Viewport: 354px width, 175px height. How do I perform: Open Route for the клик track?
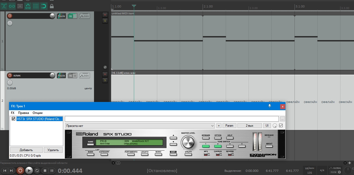click(61, 76)
